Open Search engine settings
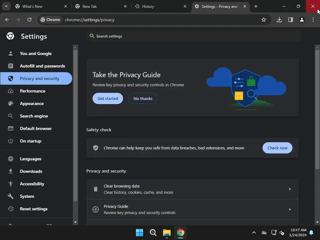Image resolution: width=320 pixels, height=240 pixels. 34,116
